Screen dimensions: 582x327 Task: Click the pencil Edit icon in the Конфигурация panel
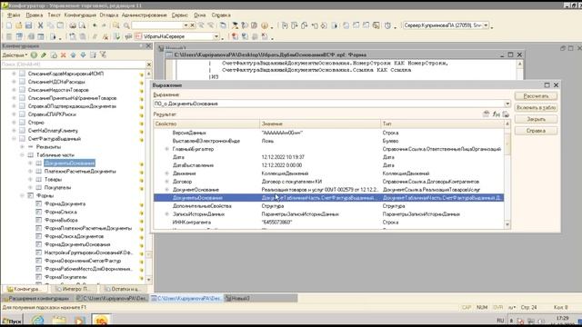tap(44, 54)
